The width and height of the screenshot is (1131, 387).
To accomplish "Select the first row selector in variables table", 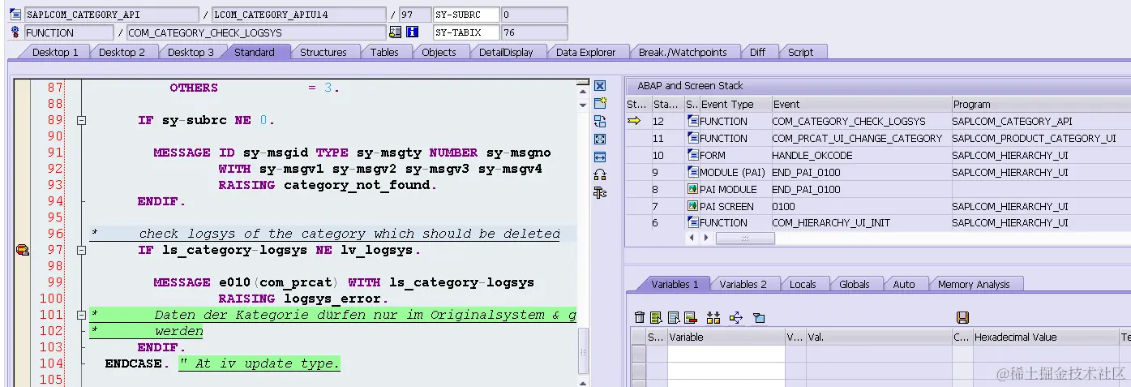I will click(638, 353).
